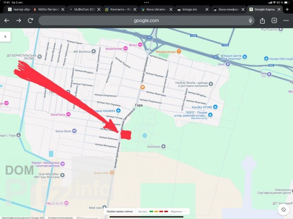This screenshot has height=219, width=293.
Task: Dismiss the traffic legend bar
Action: click(185, 211)
